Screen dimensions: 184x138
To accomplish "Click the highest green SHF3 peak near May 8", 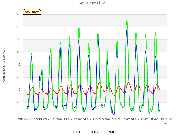I will tap(127, 21).
